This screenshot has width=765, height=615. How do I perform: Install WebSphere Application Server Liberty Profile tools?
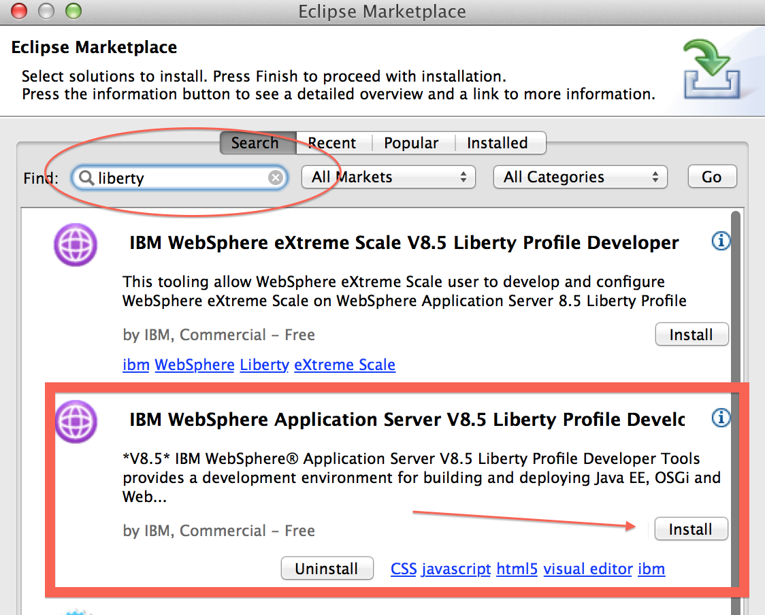coord(691,529)
